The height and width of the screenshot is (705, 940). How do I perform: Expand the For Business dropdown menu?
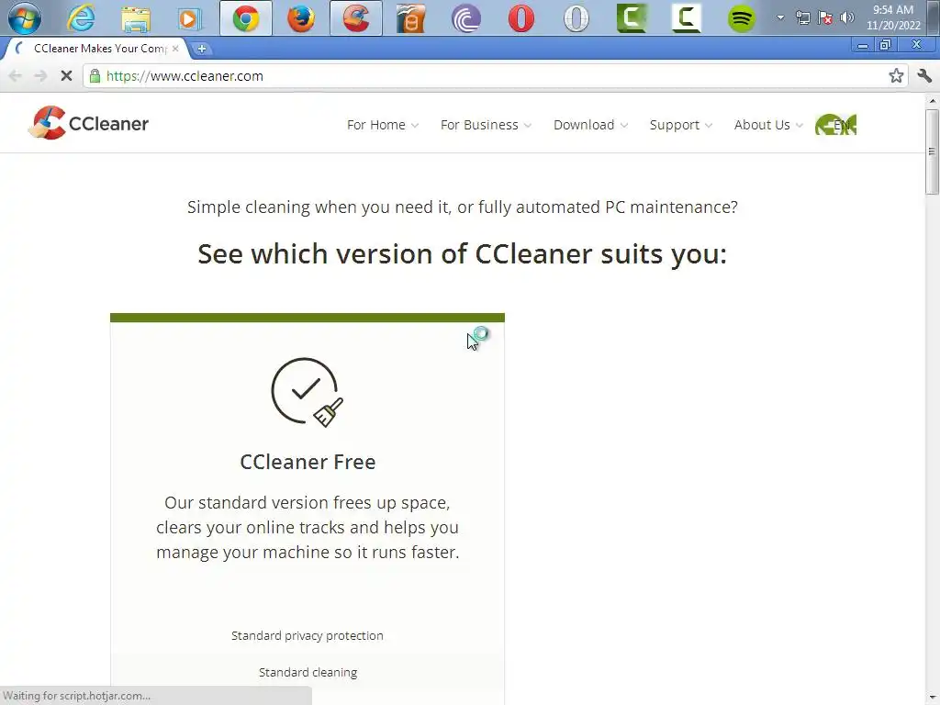point(486,125)
